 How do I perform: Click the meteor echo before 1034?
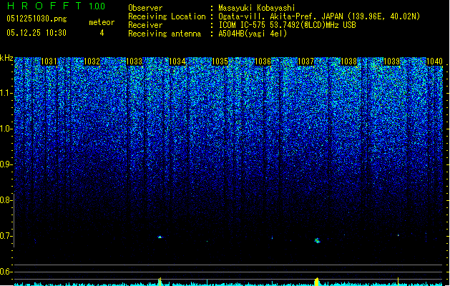pos(160,237)
